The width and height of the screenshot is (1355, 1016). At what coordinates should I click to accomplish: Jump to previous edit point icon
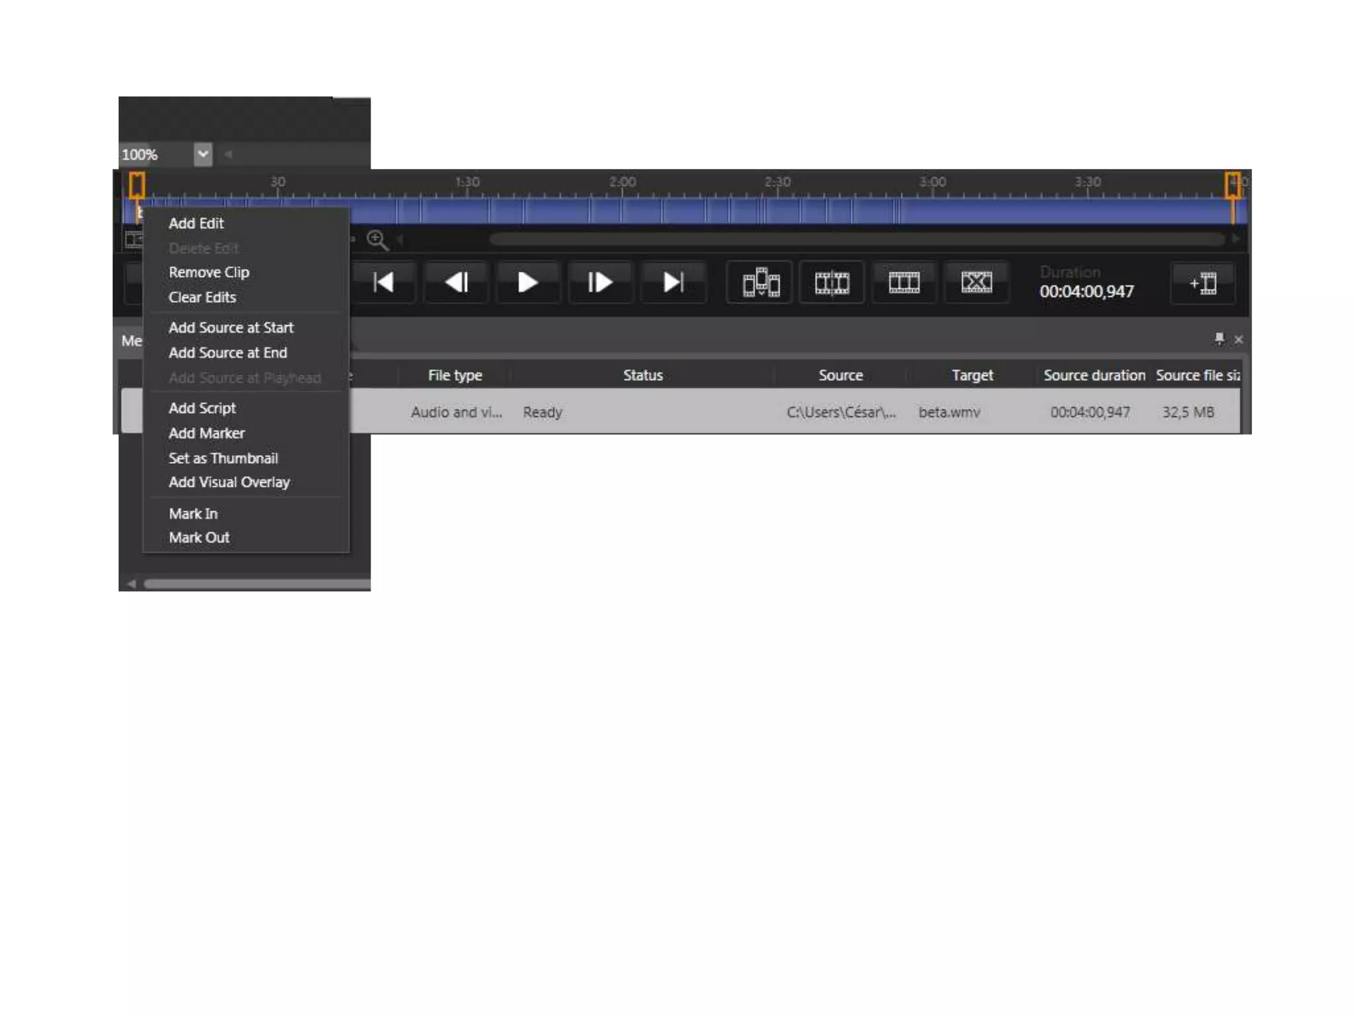coord(384,282)
